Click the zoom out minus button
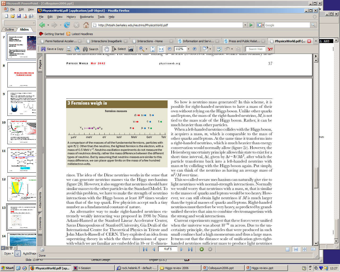The width and height of the screenshot is (340, 272). [170, 49]
